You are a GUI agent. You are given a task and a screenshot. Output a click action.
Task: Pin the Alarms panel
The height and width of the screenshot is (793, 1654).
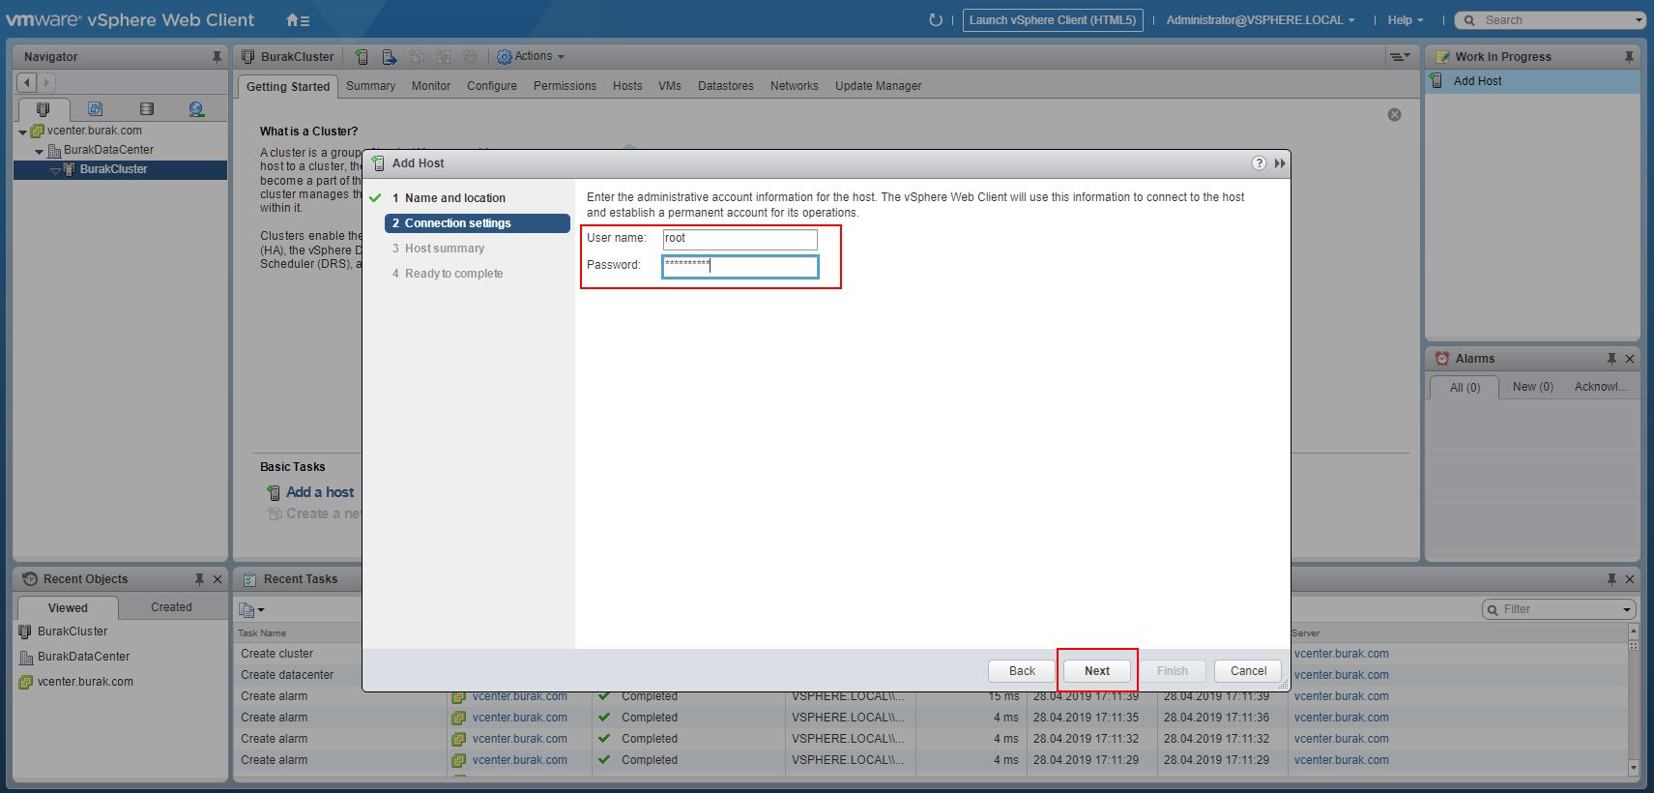coord(1611,359)
